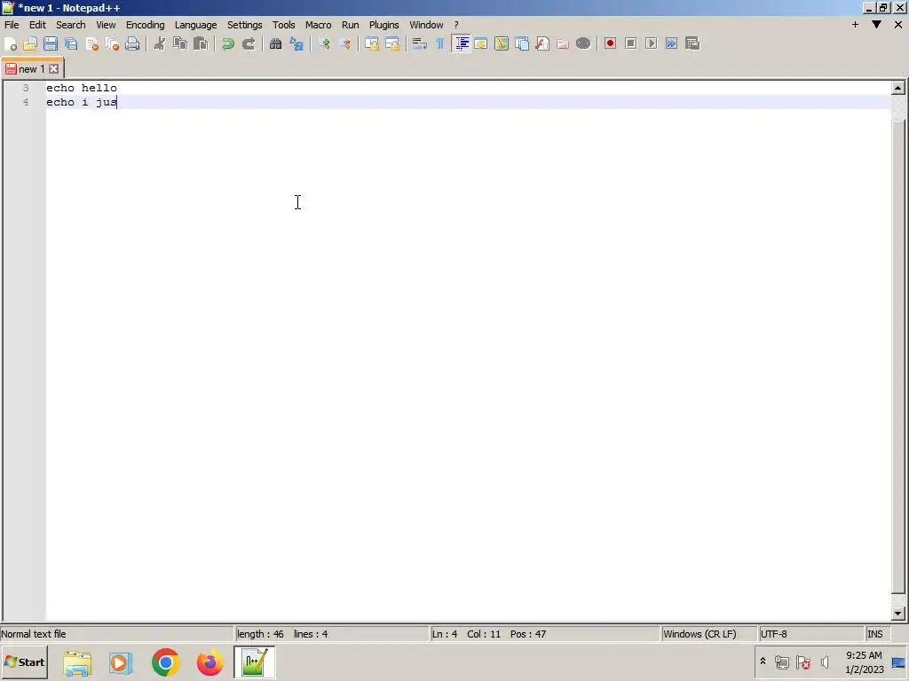The image size is (909, 681).
Task: Click the Save All toolbar icon
Action: coord(71,44)
